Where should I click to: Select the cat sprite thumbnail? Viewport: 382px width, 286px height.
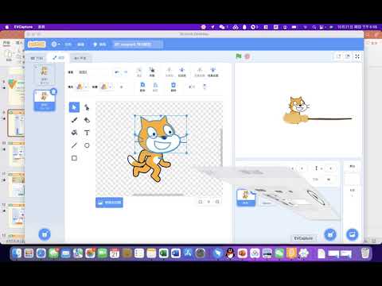246,198
